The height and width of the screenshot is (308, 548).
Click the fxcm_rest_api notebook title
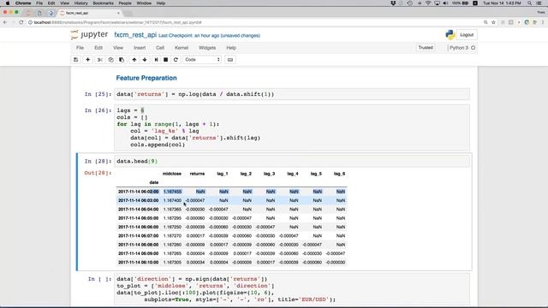click(135, 35)
